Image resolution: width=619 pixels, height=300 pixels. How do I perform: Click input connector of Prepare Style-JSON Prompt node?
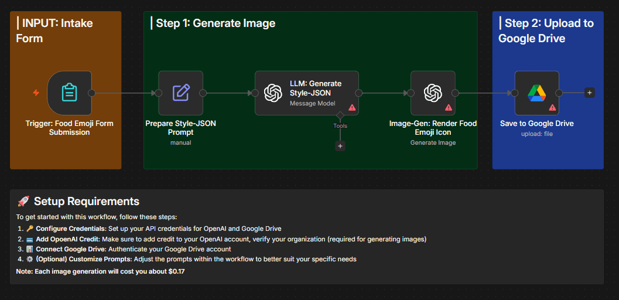pos(159,93)
